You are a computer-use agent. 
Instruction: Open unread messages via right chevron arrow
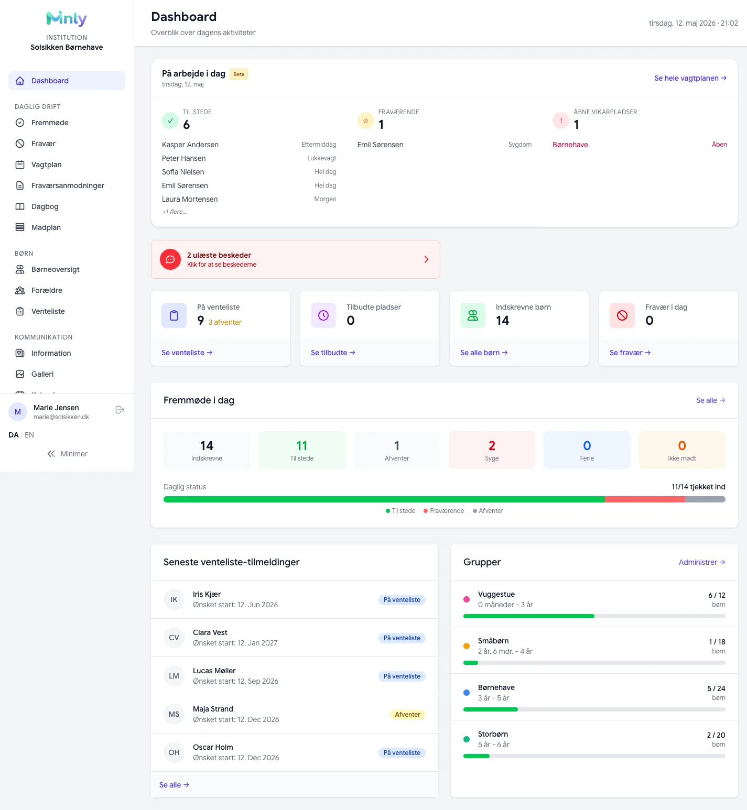point(426,259)
